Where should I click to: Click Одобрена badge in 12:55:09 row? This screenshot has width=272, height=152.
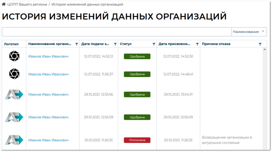(x=137, y=117)
